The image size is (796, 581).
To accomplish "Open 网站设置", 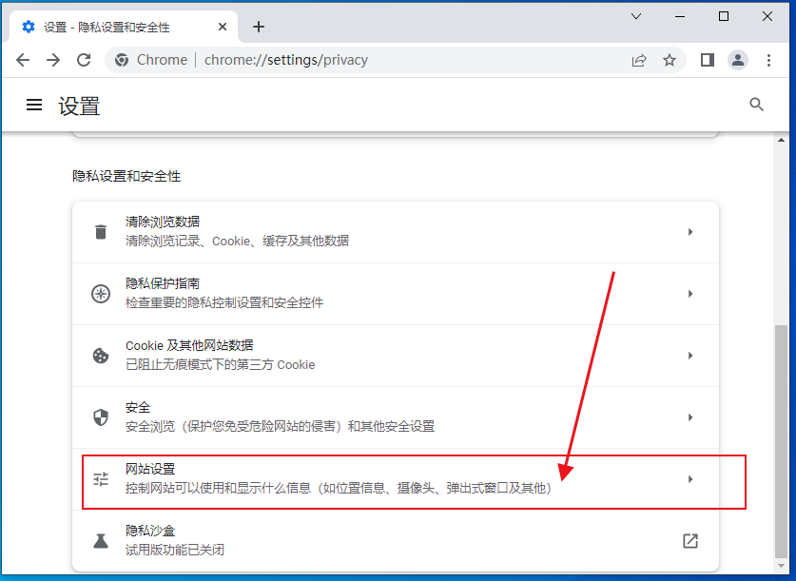I will [x=396, y=479].
